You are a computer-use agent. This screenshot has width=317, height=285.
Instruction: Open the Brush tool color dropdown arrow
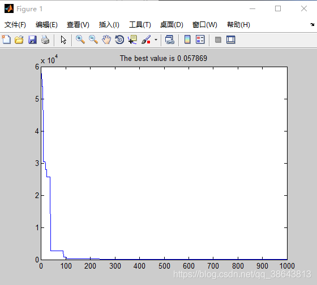[156, 40]
